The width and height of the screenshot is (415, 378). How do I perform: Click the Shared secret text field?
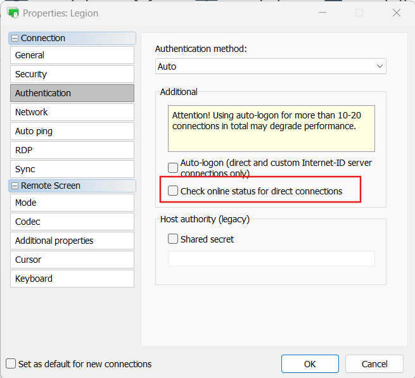(271, 258)
